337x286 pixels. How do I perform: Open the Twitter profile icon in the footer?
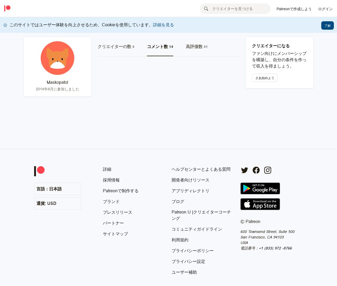245,170
